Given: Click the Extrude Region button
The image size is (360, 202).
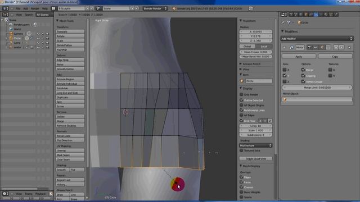Looking at the screenshot, I should pos(70,79).
